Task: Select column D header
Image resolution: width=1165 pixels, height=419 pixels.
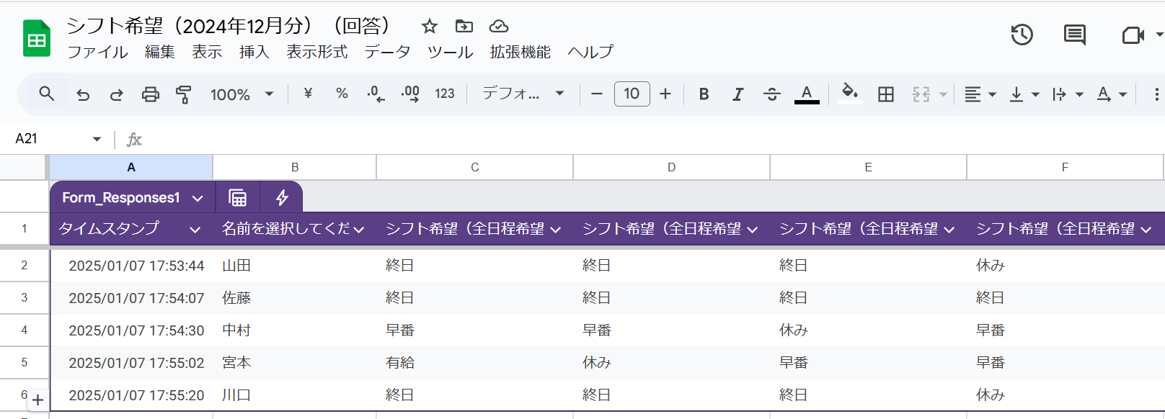Action: [x=671, y=167]
